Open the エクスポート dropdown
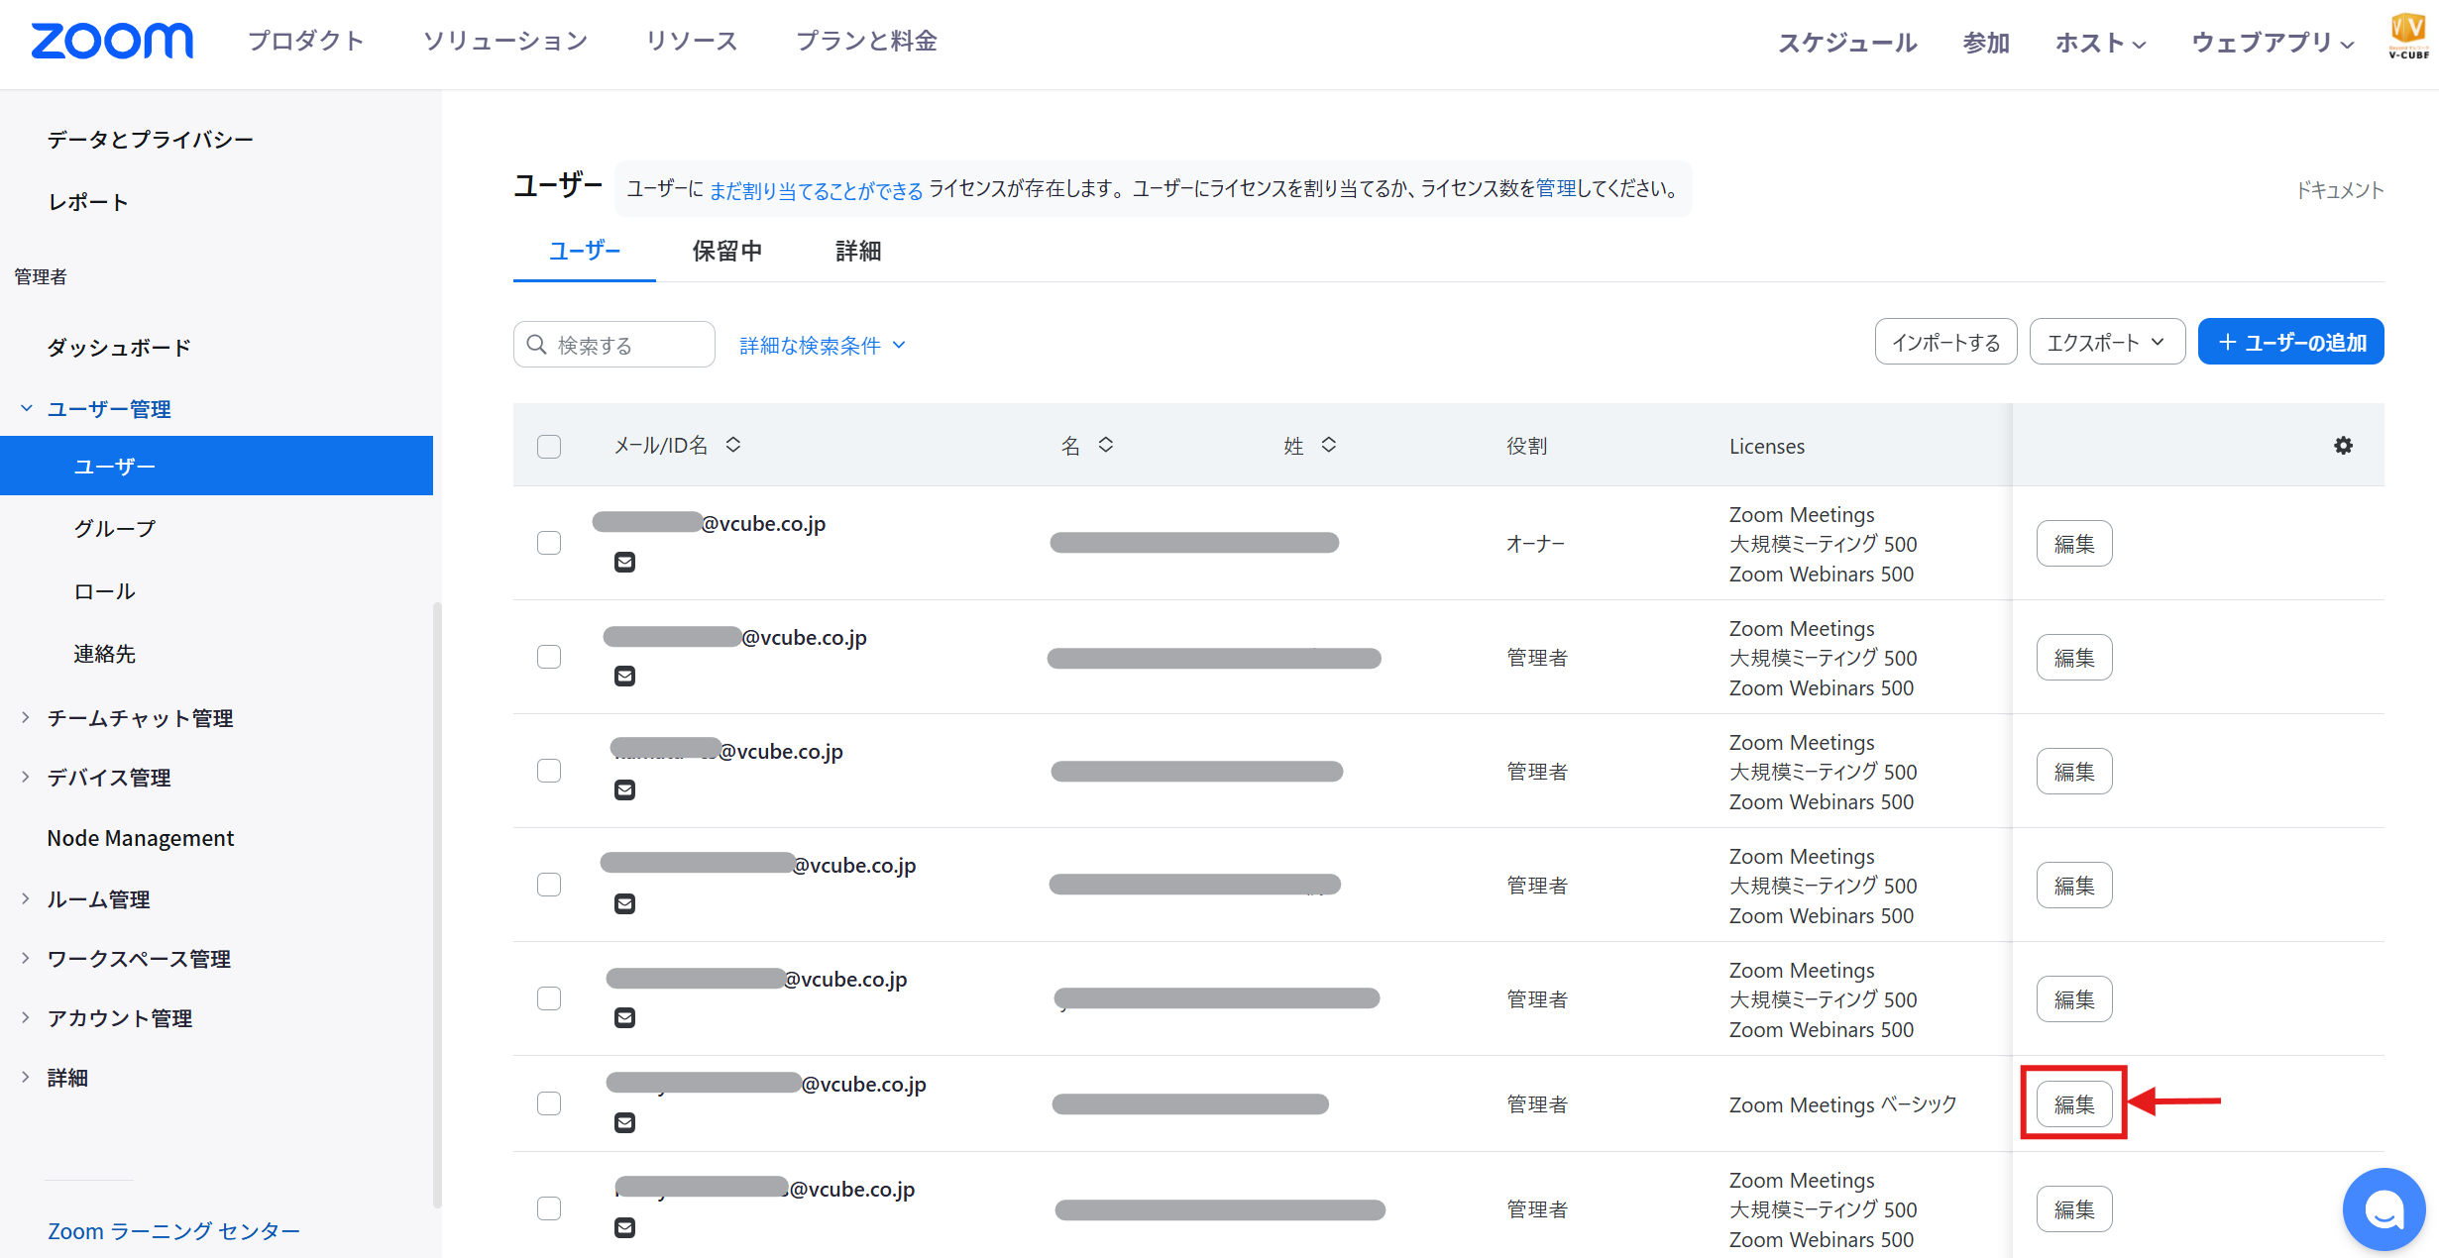Viewport: 2439px width, 1258px height. [x=2107, y=342]
